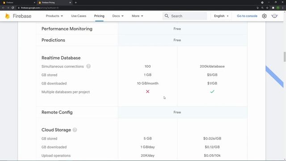The width and height of the screenshot is (286, 161).
Task: Click the 5 GB stored value
Action: coord(147,138)
